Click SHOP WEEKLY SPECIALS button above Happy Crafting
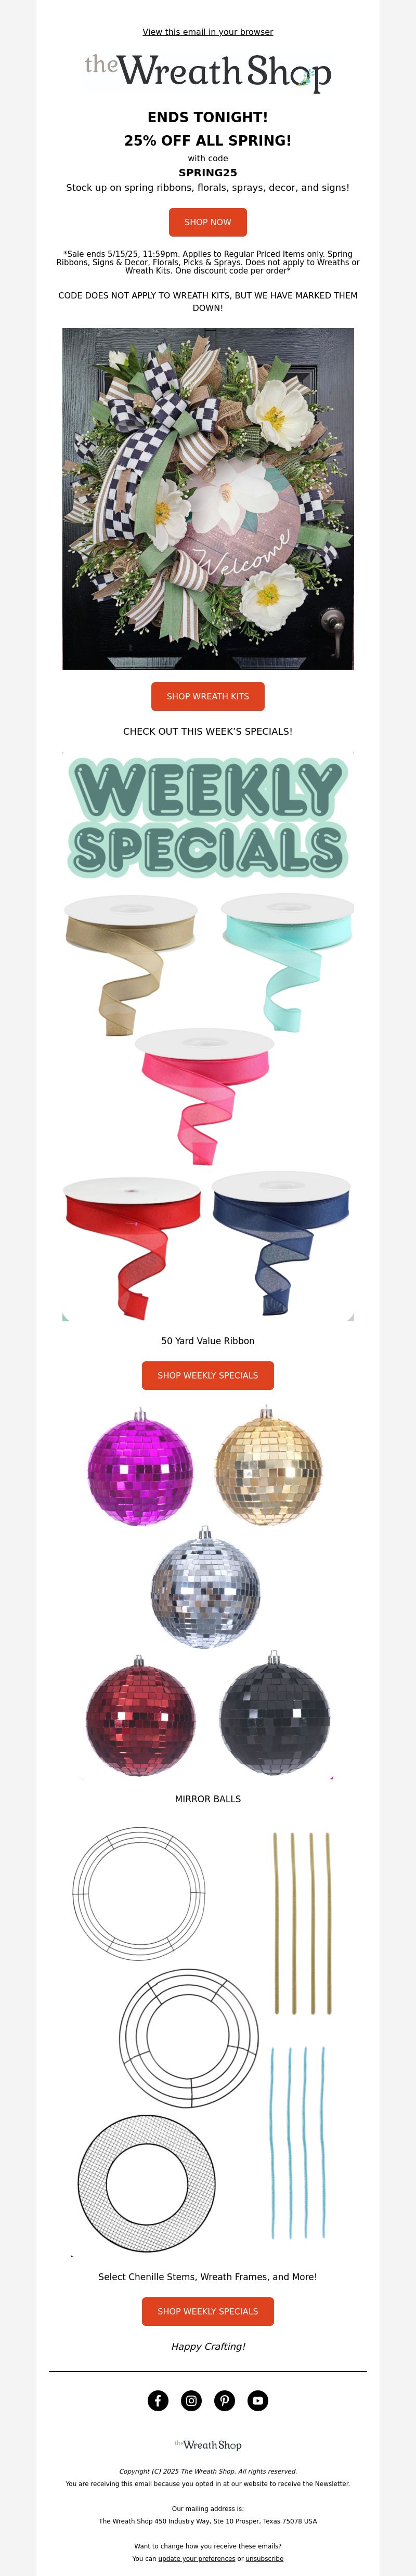The image size is (416, 2576). (x=208, y=2311)
